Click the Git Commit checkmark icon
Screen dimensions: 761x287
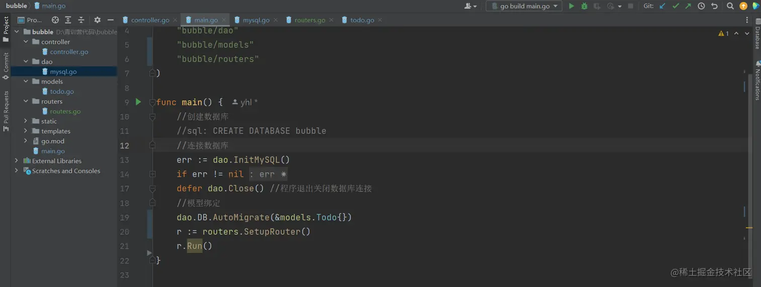675,6
